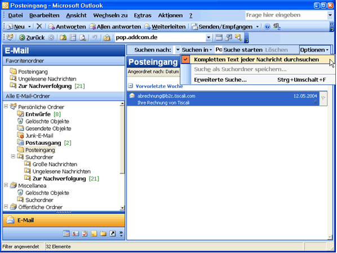This screenshot has height=253, width=337.
Task: Open the Extras menu
Action: point(143,15)
